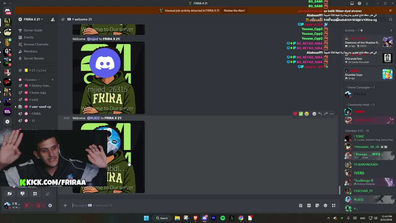Open member !!!! NAKHNOUKH profile
396x223 pixels.
click(368, 164)
